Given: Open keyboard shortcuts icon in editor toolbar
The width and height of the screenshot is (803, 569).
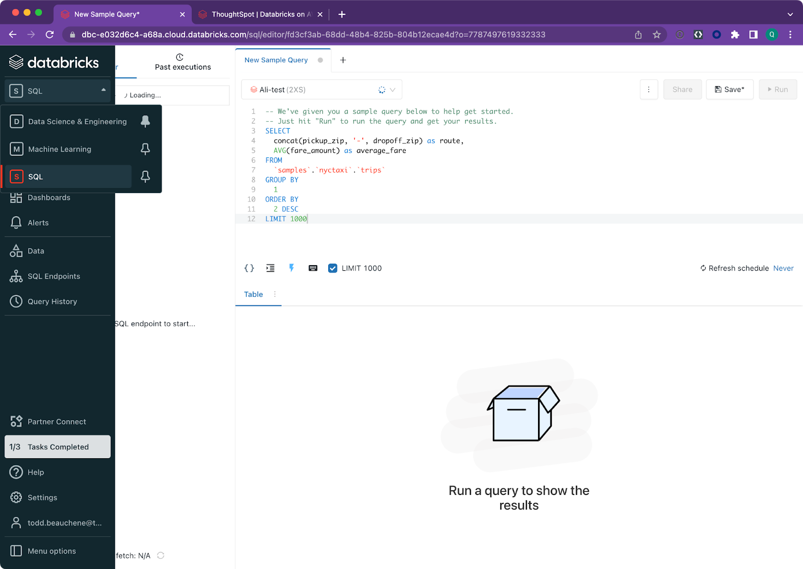Looking at the screenshot, I should (313, 268).
